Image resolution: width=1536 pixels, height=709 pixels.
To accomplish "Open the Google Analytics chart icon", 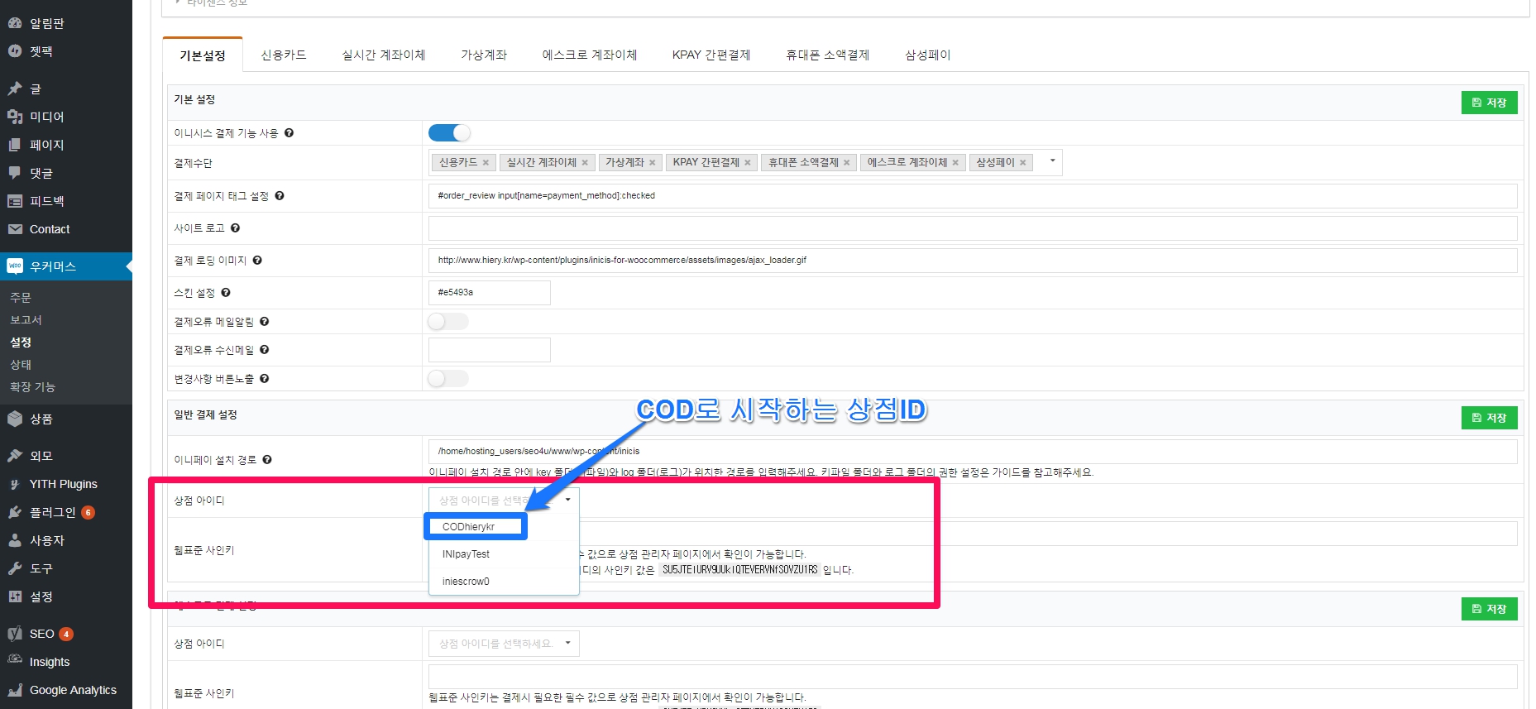I will pos(15,690).
